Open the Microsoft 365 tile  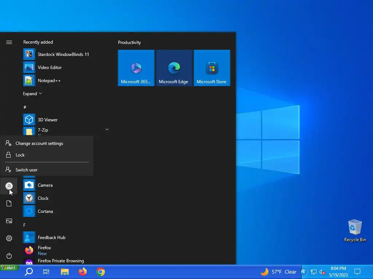(136, 68)
